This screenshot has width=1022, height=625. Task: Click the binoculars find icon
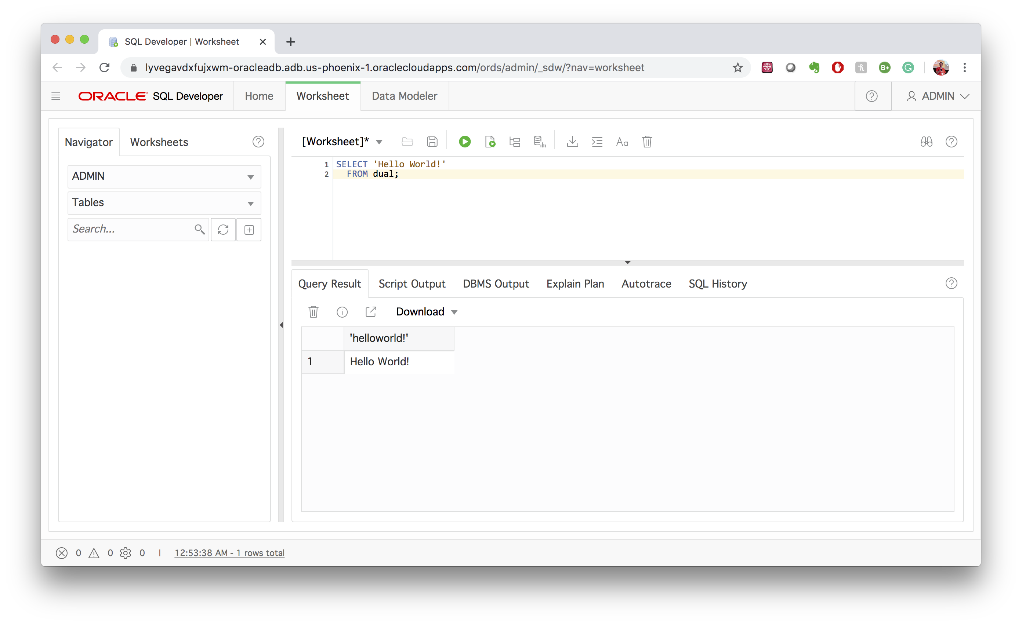(x=926, y=142)
